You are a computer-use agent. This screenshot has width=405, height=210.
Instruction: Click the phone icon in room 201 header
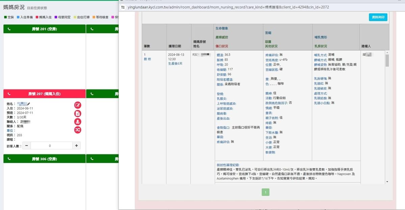(9, 29)
